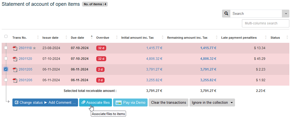Sort by Late payment penalties column

pyautogui.click(x=239, y=38)
